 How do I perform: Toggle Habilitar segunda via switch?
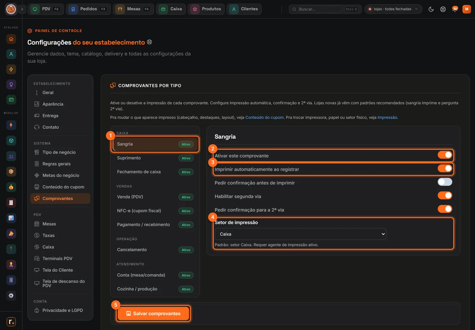pyautogui.click(x=445, y=196)
